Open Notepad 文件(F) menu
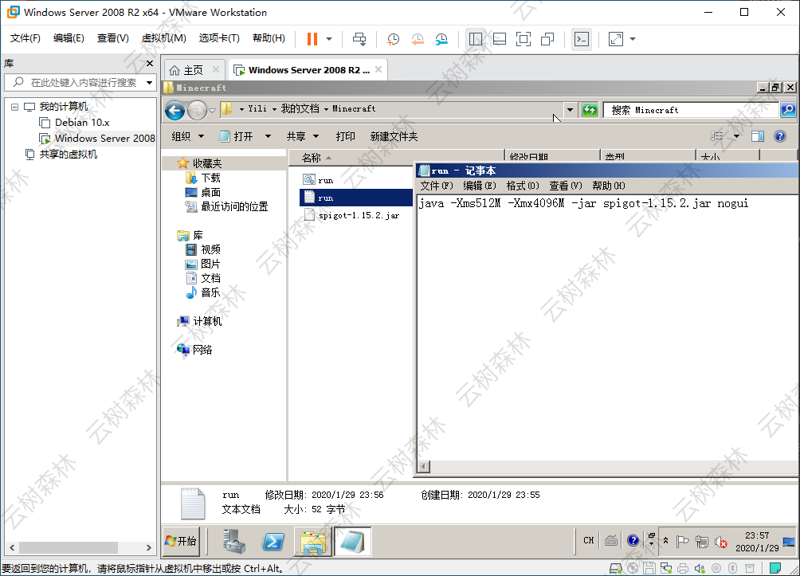This screenshot has height=576, width=800. (436, 186)
